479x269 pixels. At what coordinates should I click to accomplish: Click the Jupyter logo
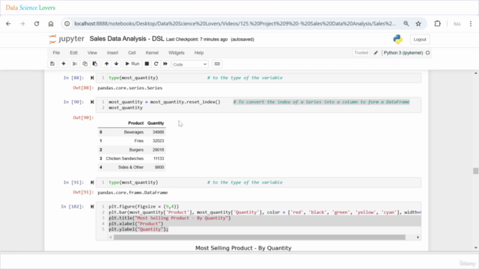click(x=67, y=39)
